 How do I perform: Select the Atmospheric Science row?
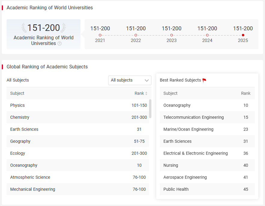[78, 177]
